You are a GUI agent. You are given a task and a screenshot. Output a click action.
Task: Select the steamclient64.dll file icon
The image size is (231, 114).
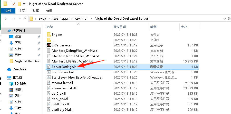point(49,88)
